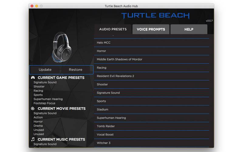Click the gamepad icon beside Current Game Presets

(x=33, y=78)
